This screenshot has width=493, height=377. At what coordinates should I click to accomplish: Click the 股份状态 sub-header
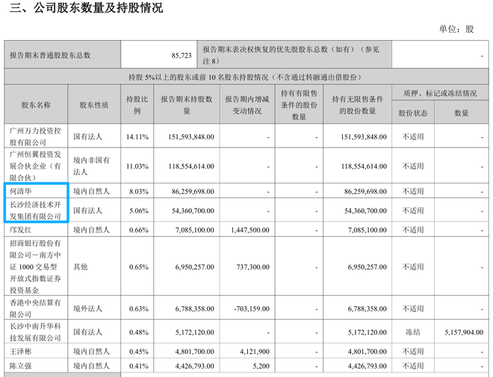413,113
